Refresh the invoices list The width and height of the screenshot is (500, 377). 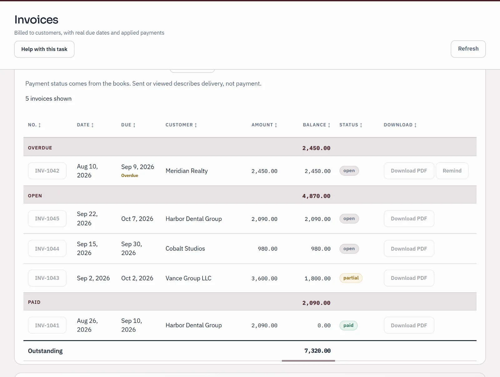click(x=468, y=49)
